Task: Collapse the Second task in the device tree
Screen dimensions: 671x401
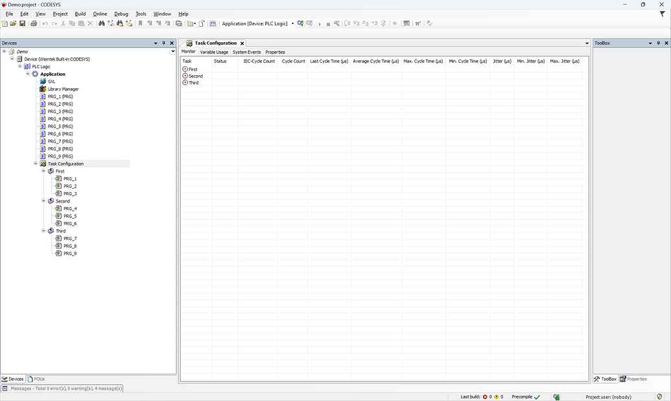Action: click(43, 200)
